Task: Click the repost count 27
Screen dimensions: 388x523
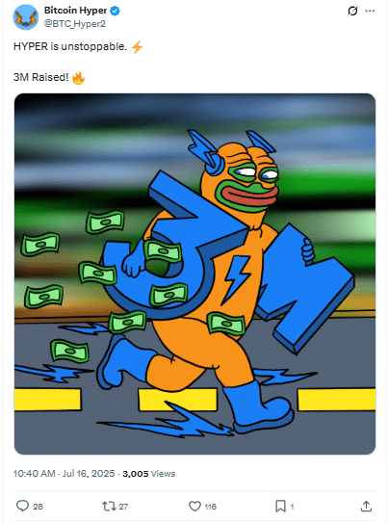Action: 123,507
